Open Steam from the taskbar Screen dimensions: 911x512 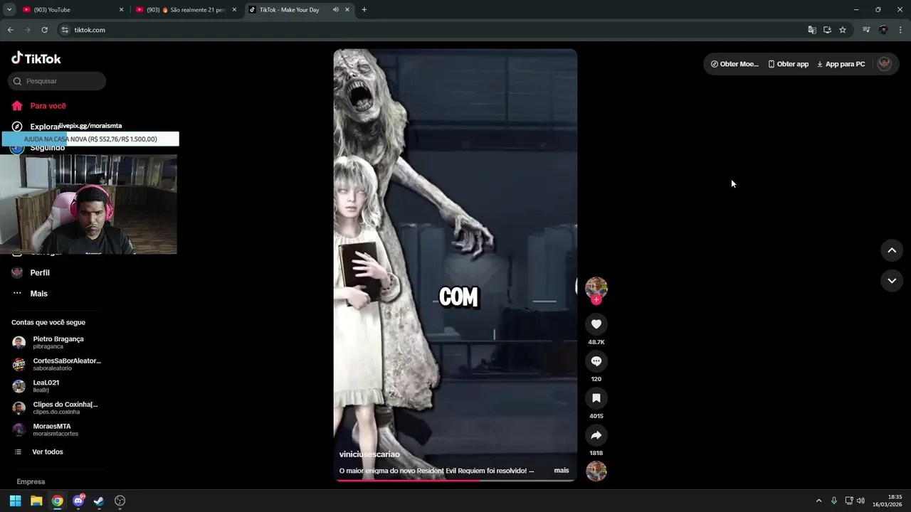pos(99,501)
